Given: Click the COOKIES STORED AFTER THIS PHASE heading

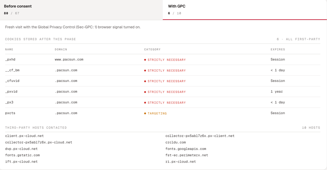Looking at the screenshot, I should (41, 39).
